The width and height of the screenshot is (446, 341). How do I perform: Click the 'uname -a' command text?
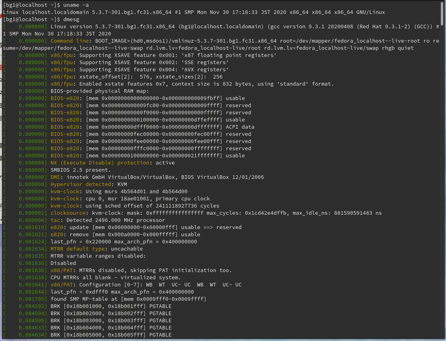[76, 5]
